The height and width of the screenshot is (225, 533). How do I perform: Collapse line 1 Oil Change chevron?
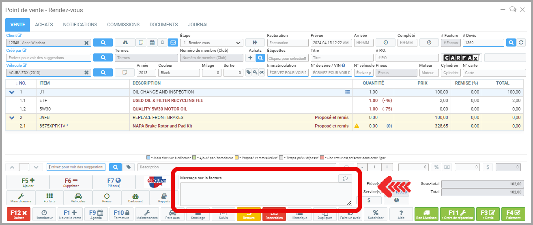coord(11,92)
